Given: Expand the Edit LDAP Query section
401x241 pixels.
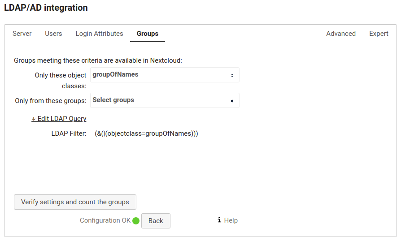Looking at the screenshot, I should coord(59,119).
